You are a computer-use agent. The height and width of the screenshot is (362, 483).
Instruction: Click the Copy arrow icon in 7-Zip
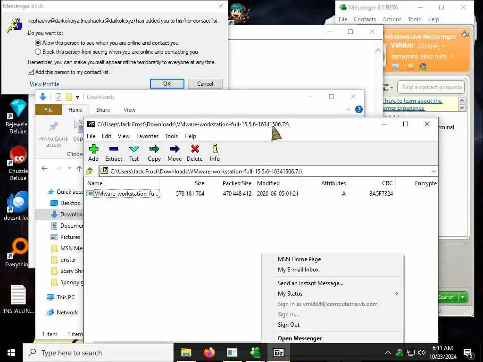154,153
